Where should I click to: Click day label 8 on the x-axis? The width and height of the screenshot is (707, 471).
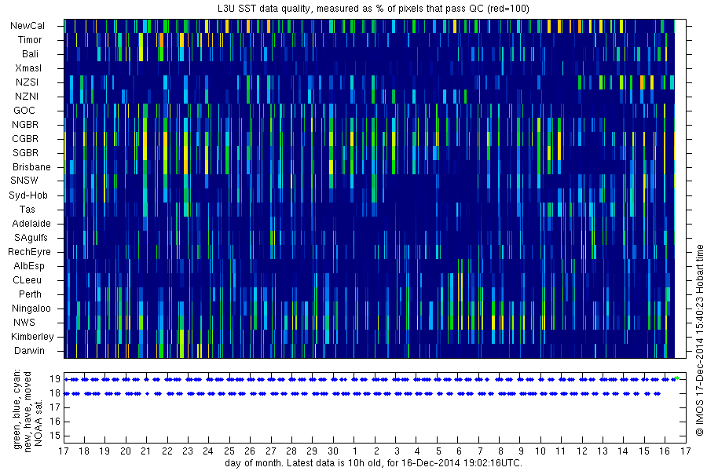500,451
